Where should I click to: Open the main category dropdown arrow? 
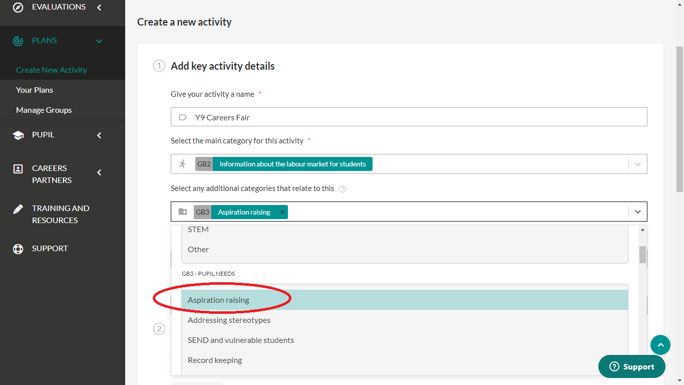(x=637, y=164)
